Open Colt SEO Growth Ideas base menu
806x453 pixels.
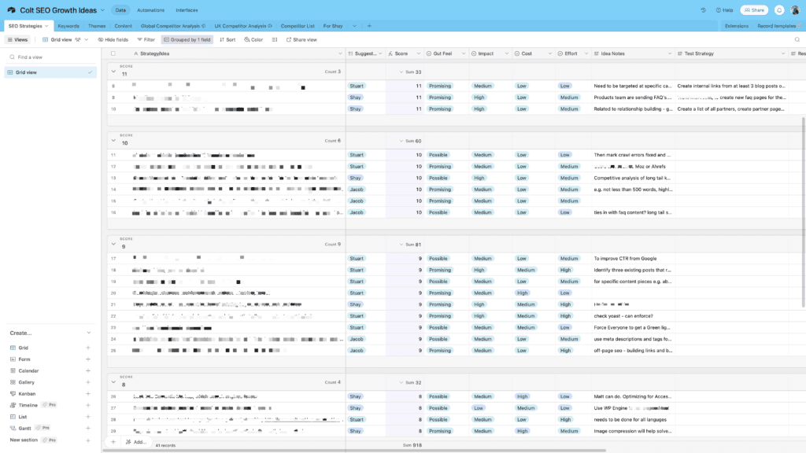click(x=61, y=10)
